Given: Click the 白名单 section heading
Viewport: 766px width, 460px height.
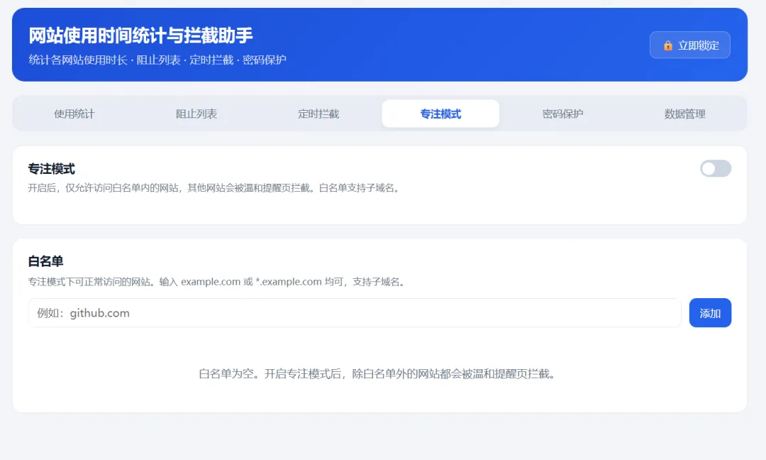Looking at the screenshot, I should (x=45, y=261).
